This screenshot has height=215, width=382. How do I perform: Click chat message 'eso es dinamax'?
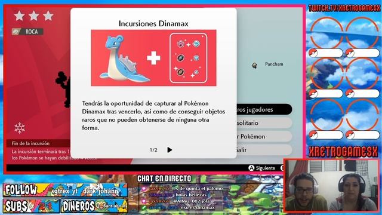coord(198,207)
